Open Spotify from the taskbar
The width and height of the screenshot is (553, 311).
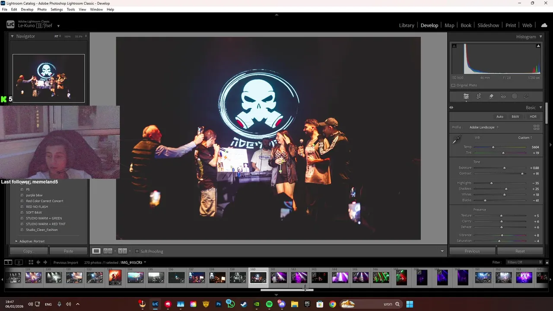coord(269,304)
